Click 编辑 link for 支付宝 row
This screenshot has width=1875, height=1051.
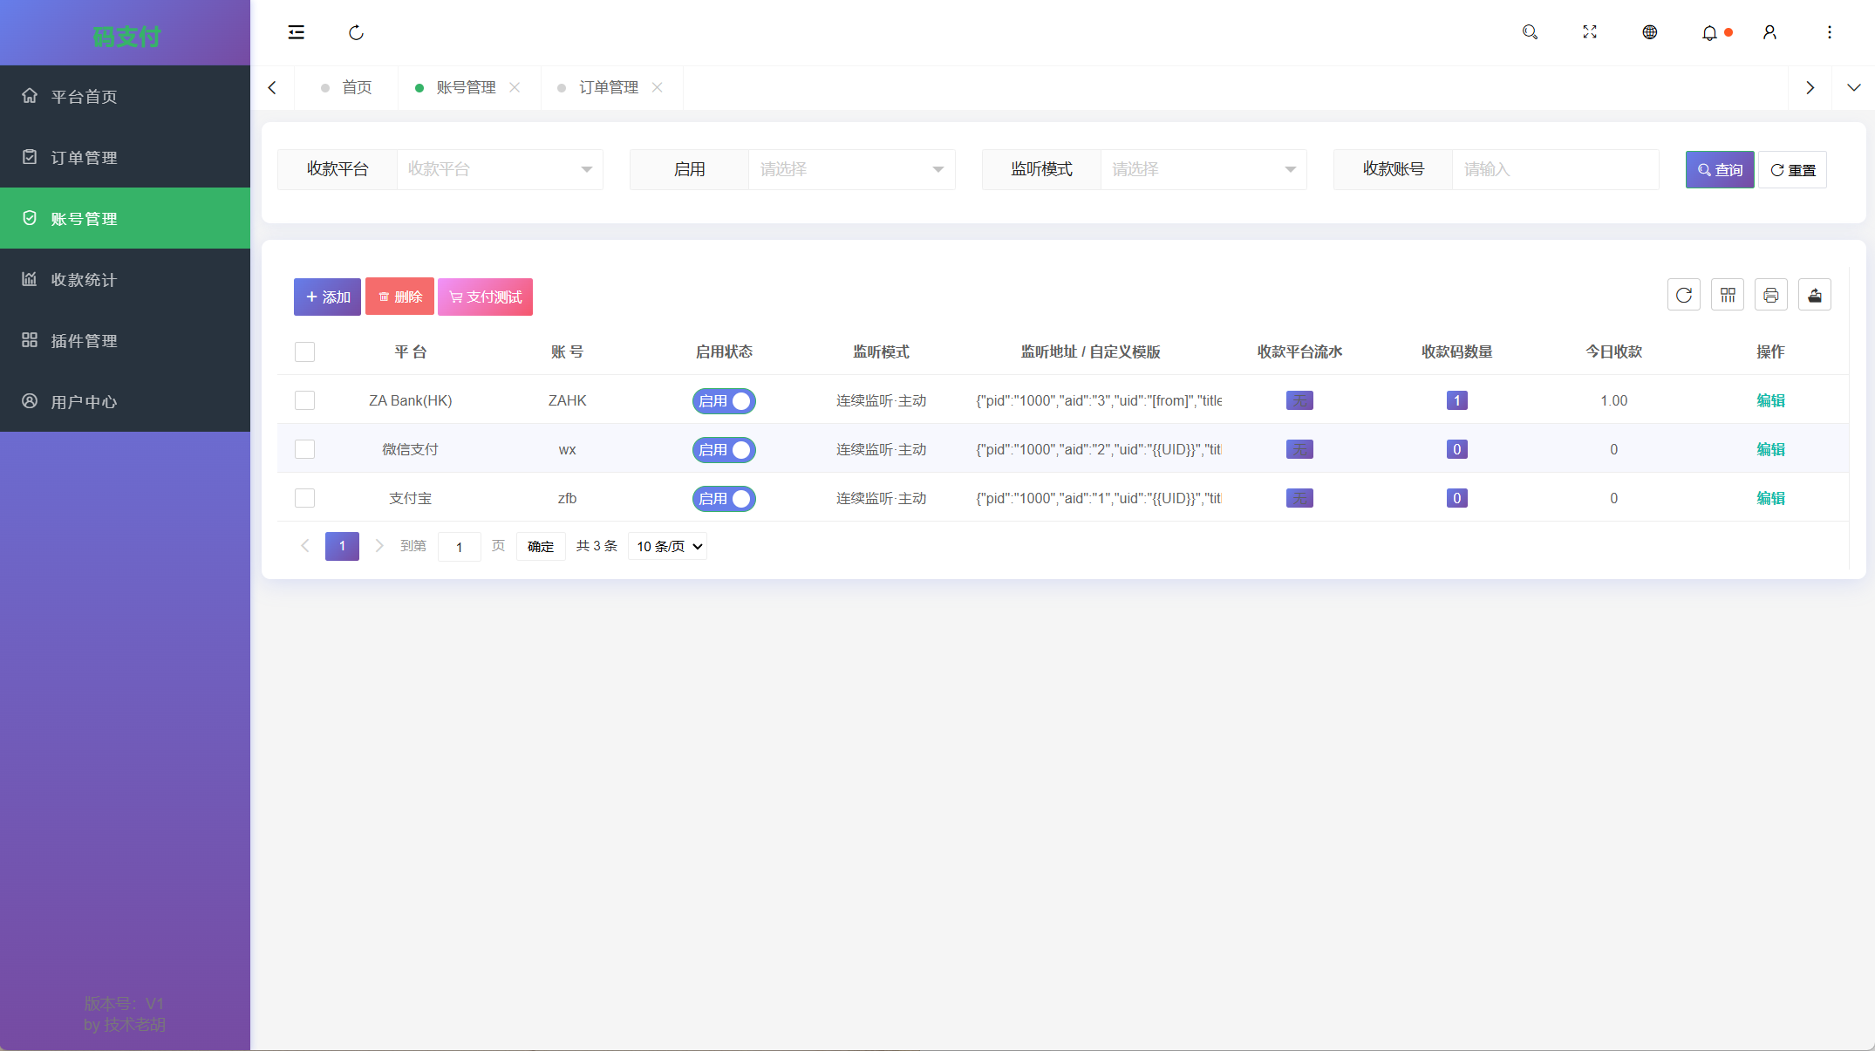pyautogui.click(x=1769, y=498)
